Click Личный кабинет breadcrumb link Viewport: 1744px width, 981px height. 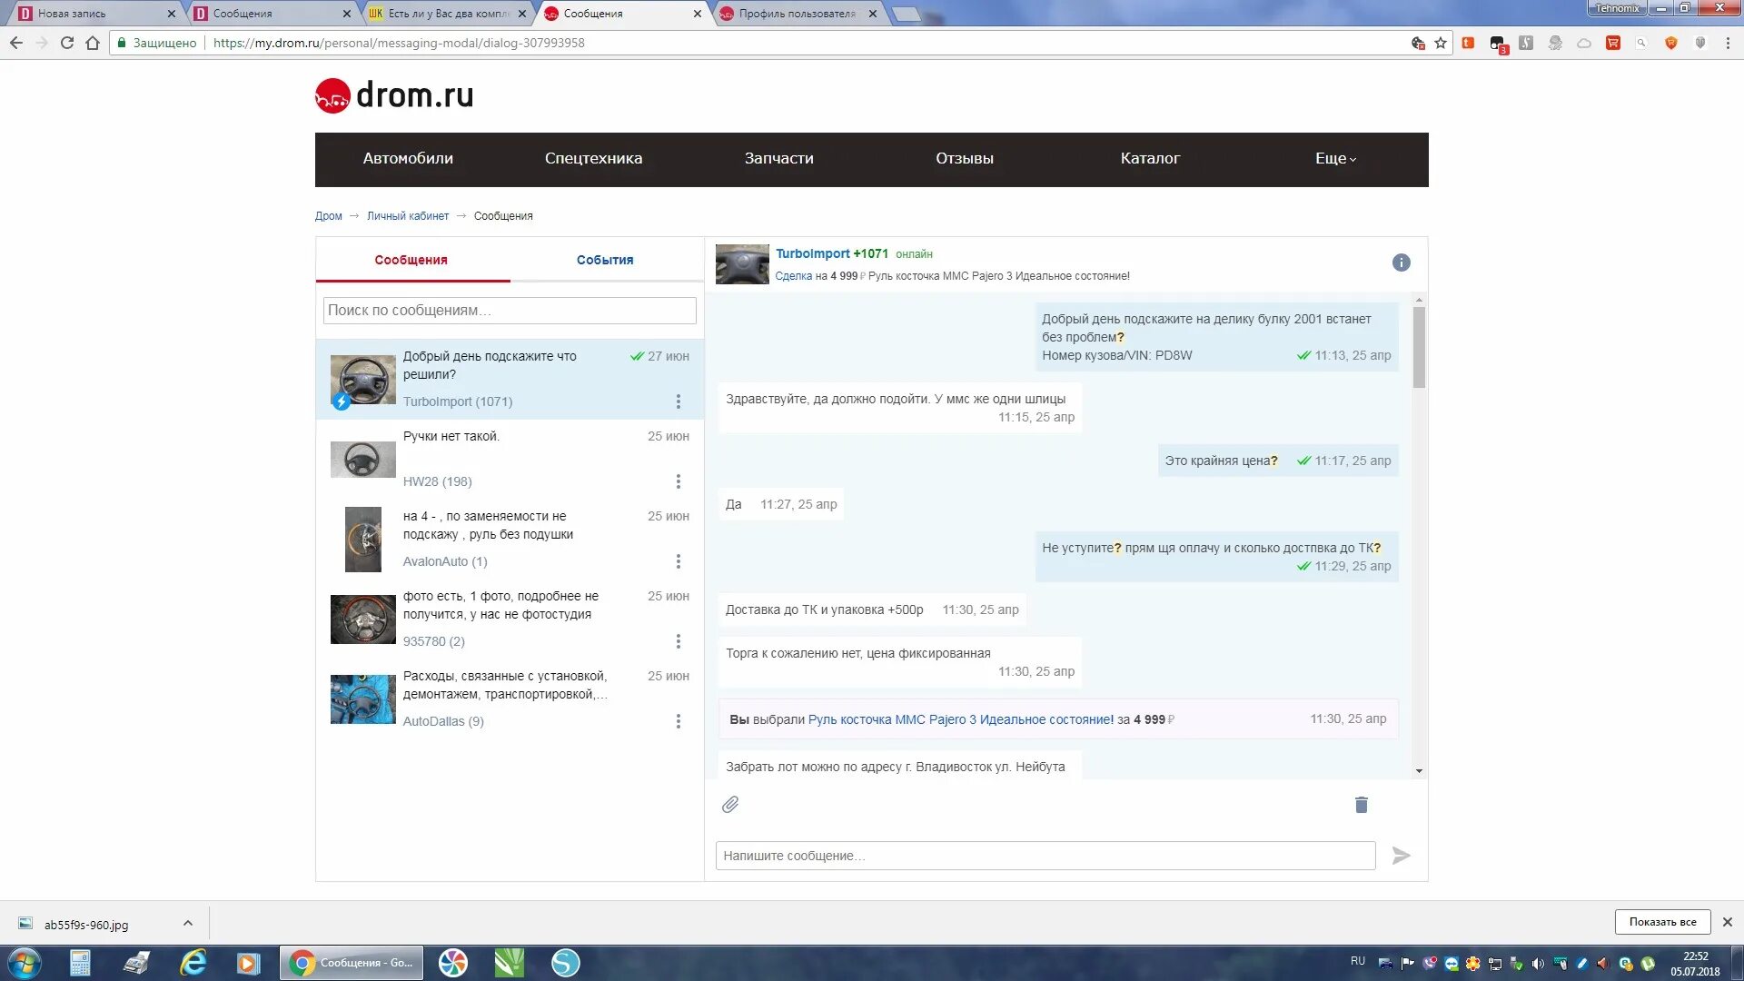[408, 216]
